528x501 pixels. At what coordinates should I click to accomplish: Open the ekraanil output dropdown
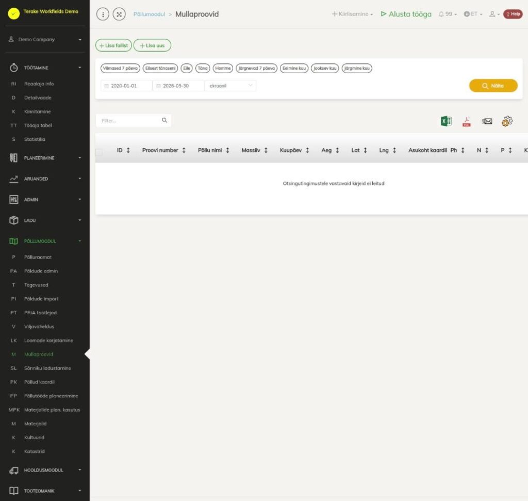click(x=230, y=86)
